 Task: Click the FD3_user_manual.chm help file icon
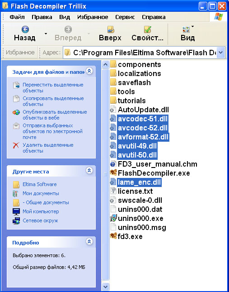113,164
